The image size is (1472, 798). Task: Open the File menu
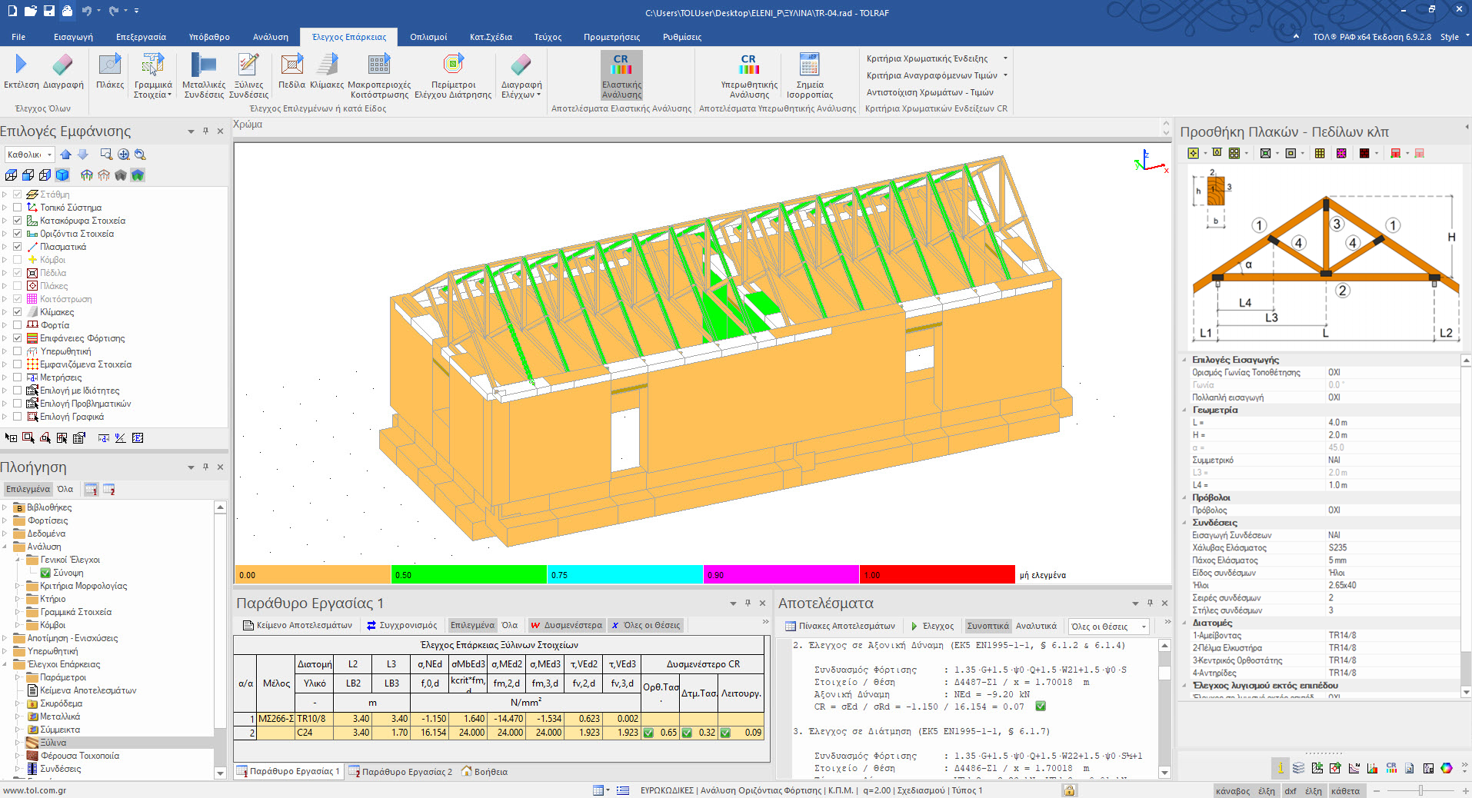point(18,37)
